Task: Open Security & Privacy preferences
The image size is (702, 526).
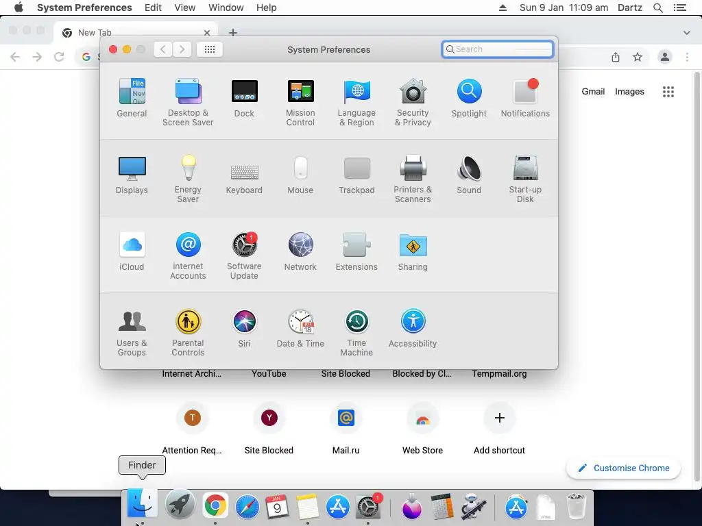Action: click(413, 103)
